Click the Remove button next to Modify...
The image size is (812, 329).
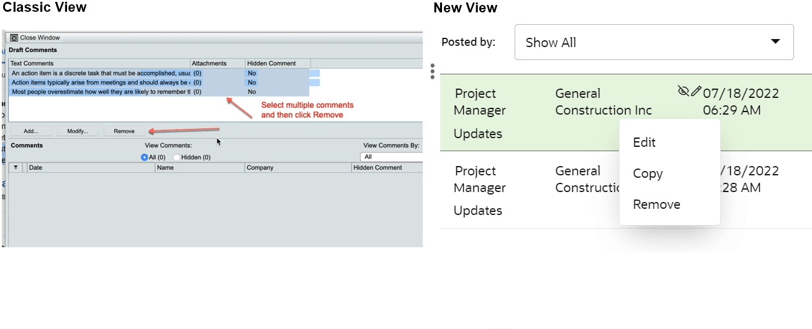124,131
